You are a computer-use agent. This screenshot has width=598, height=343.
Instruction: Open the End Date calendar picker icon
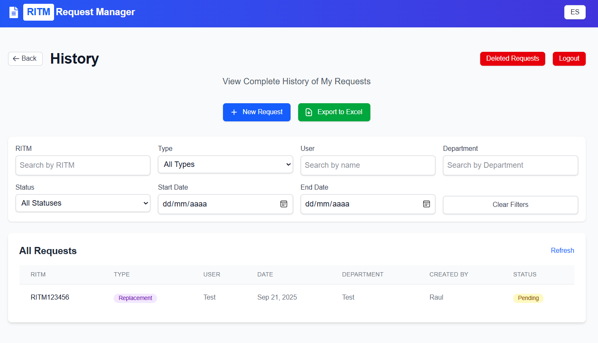pyautogui.click(x=427, y=204)
